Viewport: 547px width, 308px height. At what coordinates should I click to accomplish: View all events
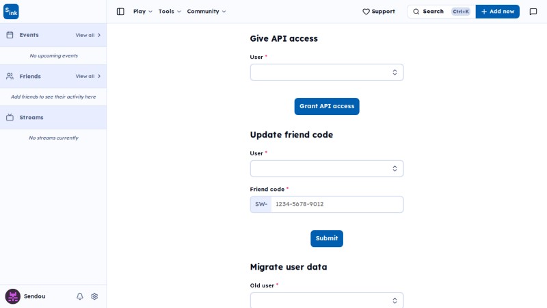pos(88,35)
